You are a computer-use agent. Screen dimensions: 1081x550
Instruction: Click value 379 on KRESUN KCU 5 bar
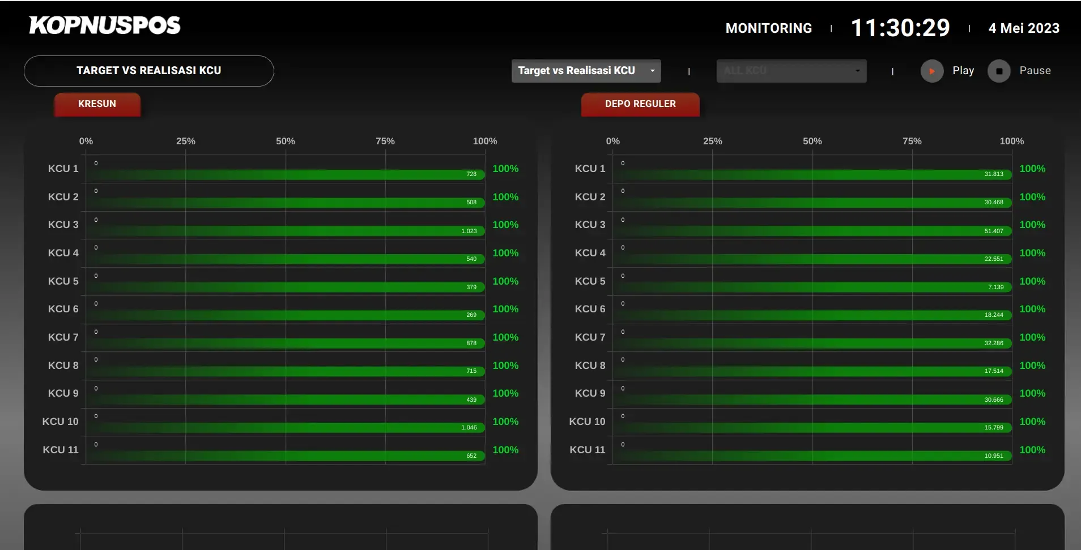(x=471, y=287)
